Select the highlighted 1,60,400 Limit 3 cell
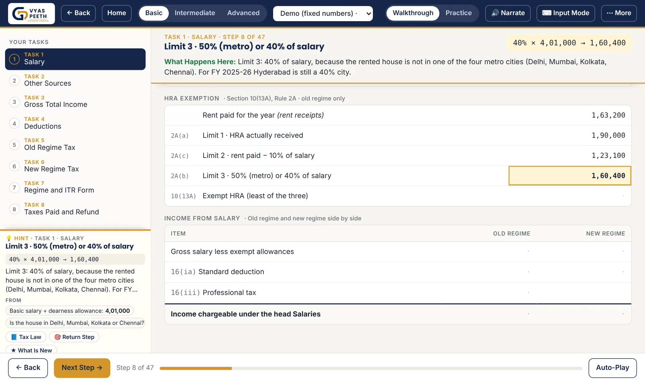 pos(570,176)
